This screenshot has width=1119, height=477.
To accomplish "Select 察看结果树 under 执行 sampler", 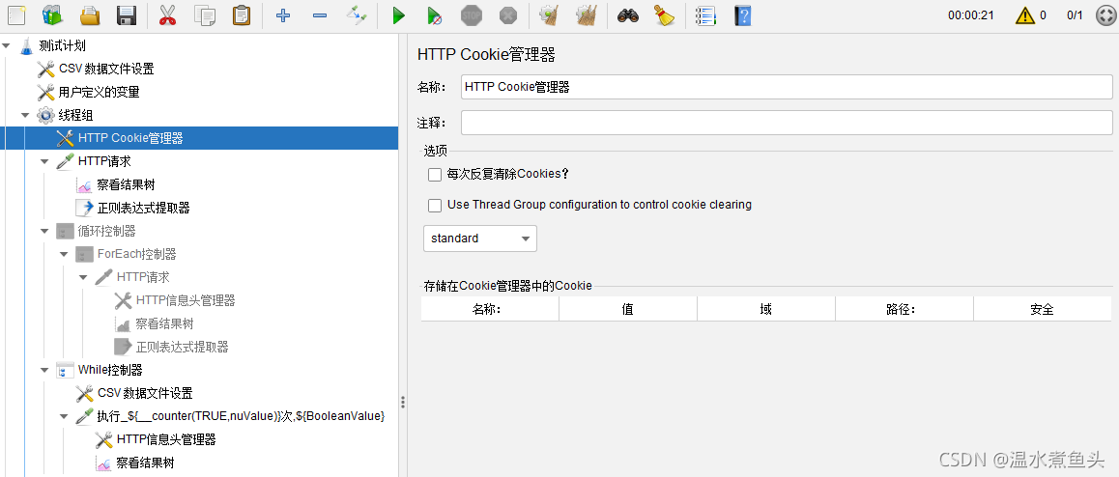I will (x=145, y=462).
